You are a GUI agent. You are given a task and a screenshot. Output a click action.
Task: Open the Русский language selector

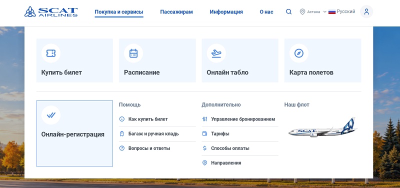pos(342,11)
